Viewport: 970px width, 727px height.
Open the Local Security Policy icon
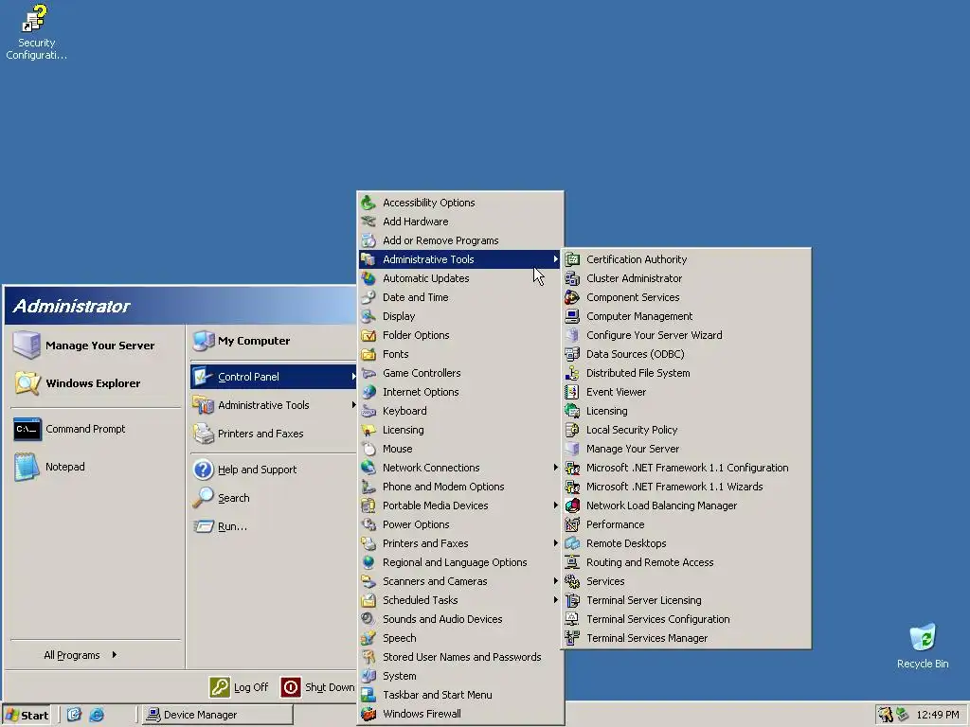click(572, 430)
